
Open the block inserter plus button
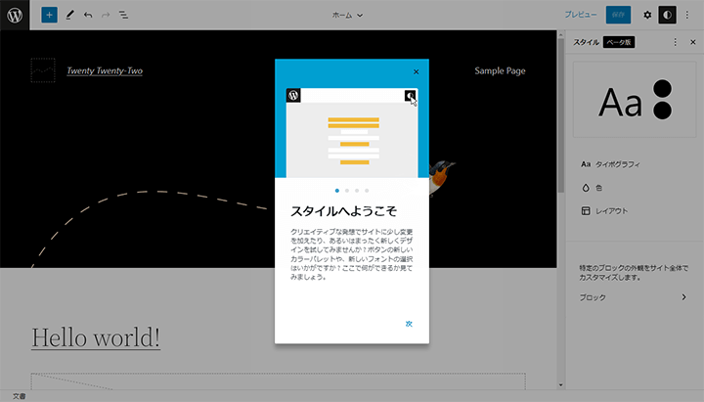coord(49,15)
